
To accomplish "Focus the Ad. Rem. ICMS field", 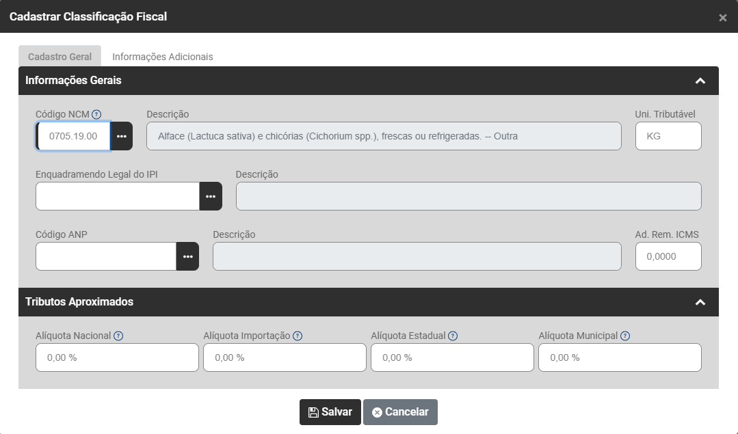I will [668, 256].
